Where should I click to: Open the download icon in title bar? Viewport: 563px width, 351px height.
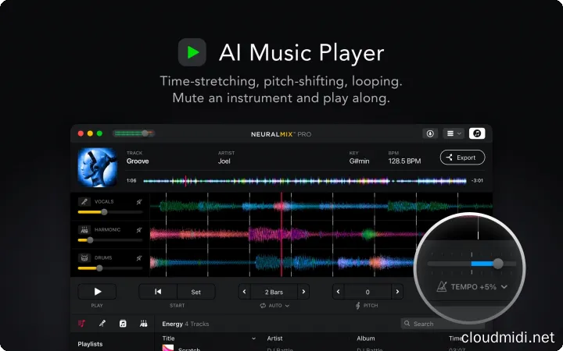point(430,133)
